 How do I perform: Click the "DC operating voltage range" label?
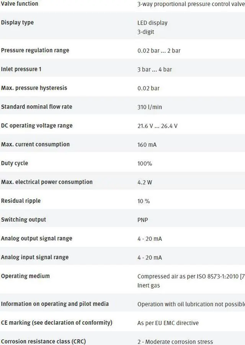pos(37,126)
